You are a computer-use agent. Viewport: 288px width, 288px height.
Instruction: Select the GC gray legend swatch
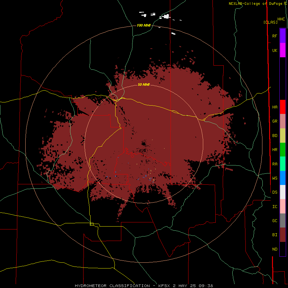(x=283, y=220)
